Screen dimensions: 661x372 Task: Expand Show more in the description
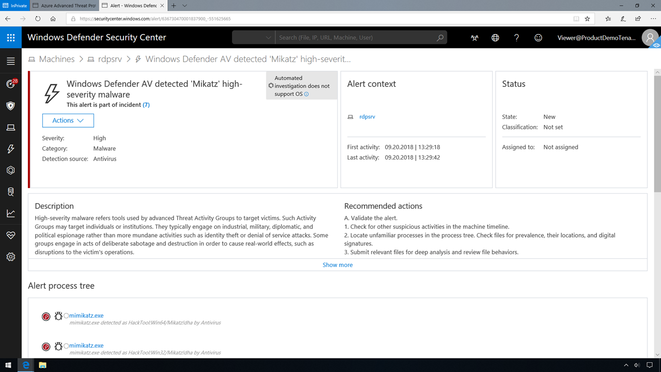pyautogui.click(x=338, y=265)
